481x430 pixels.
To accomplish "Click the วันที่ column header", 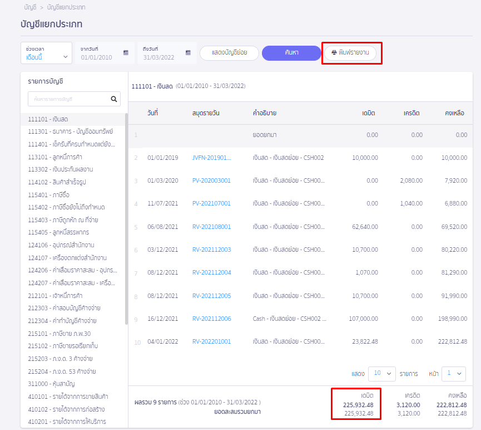I will coord(153,113).
